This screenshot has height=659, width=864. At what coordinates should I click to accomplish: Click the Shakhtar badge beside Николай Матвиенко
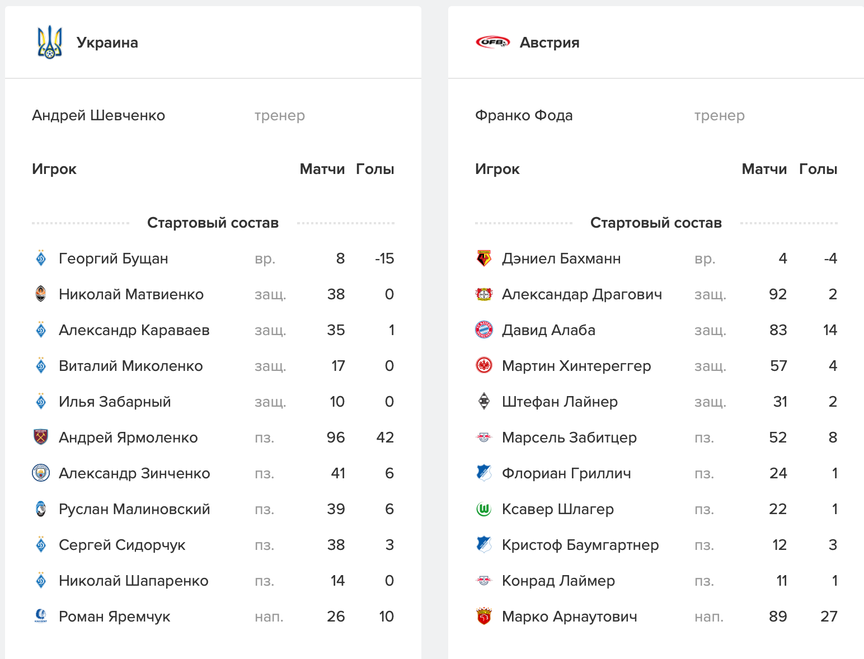(x=41, y=294)
